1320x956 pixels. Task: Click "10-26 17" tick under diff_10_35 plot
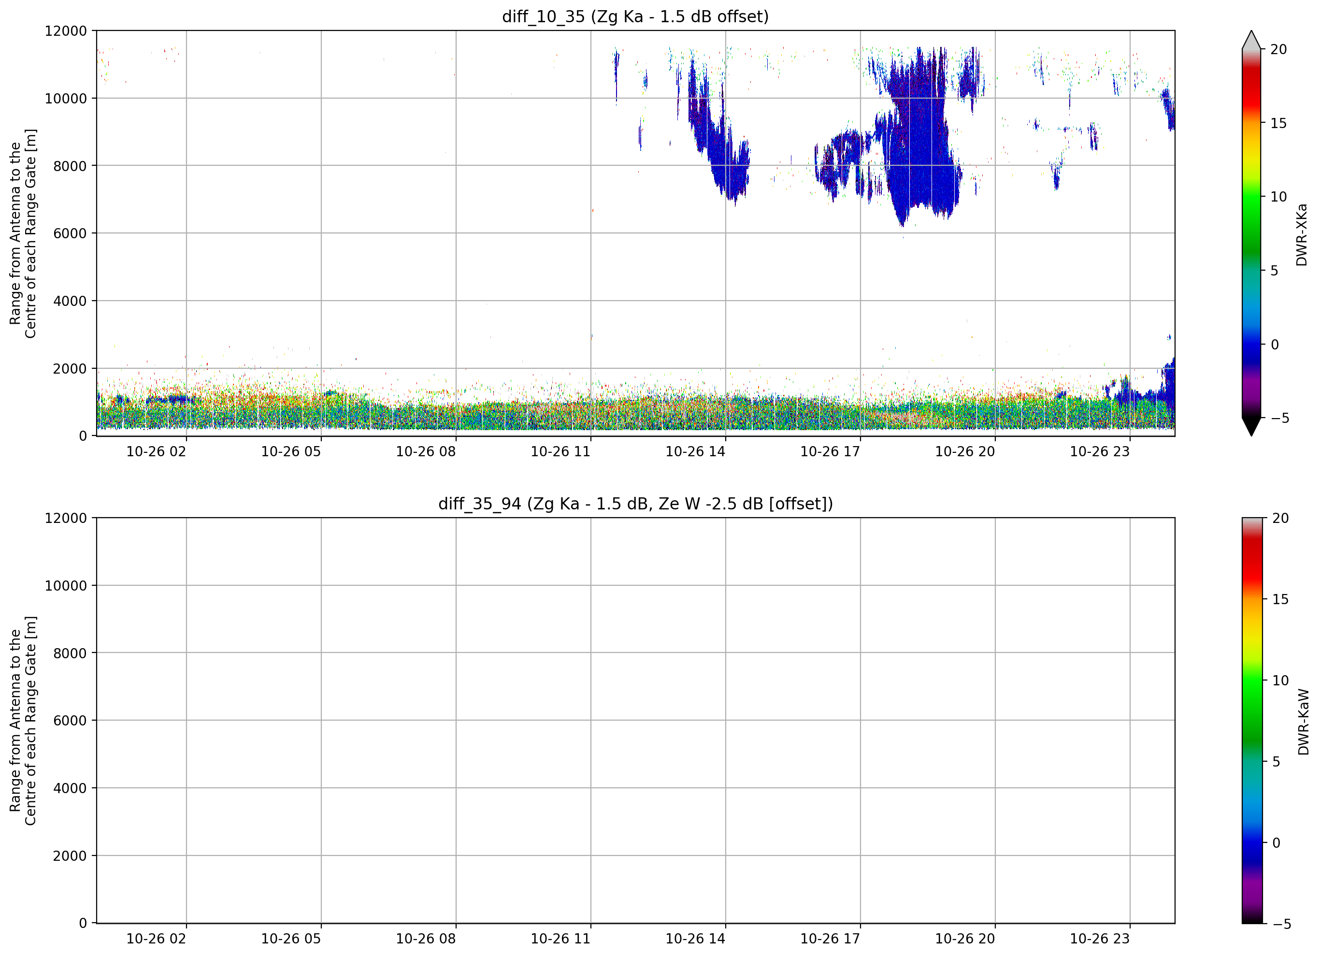[x=830, y=452]
